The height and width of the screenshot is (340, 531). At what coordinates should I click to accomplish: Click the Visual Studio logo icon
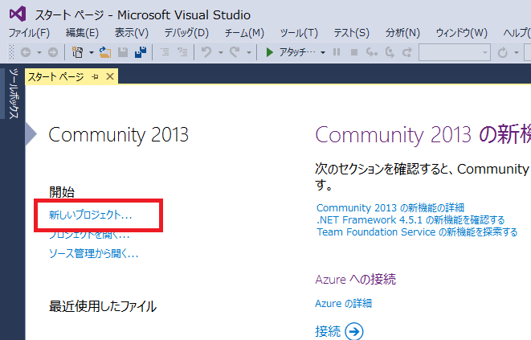[18, 14]
